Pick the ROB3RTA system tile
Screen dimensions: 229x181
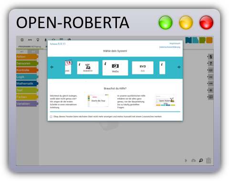(88, 68)
